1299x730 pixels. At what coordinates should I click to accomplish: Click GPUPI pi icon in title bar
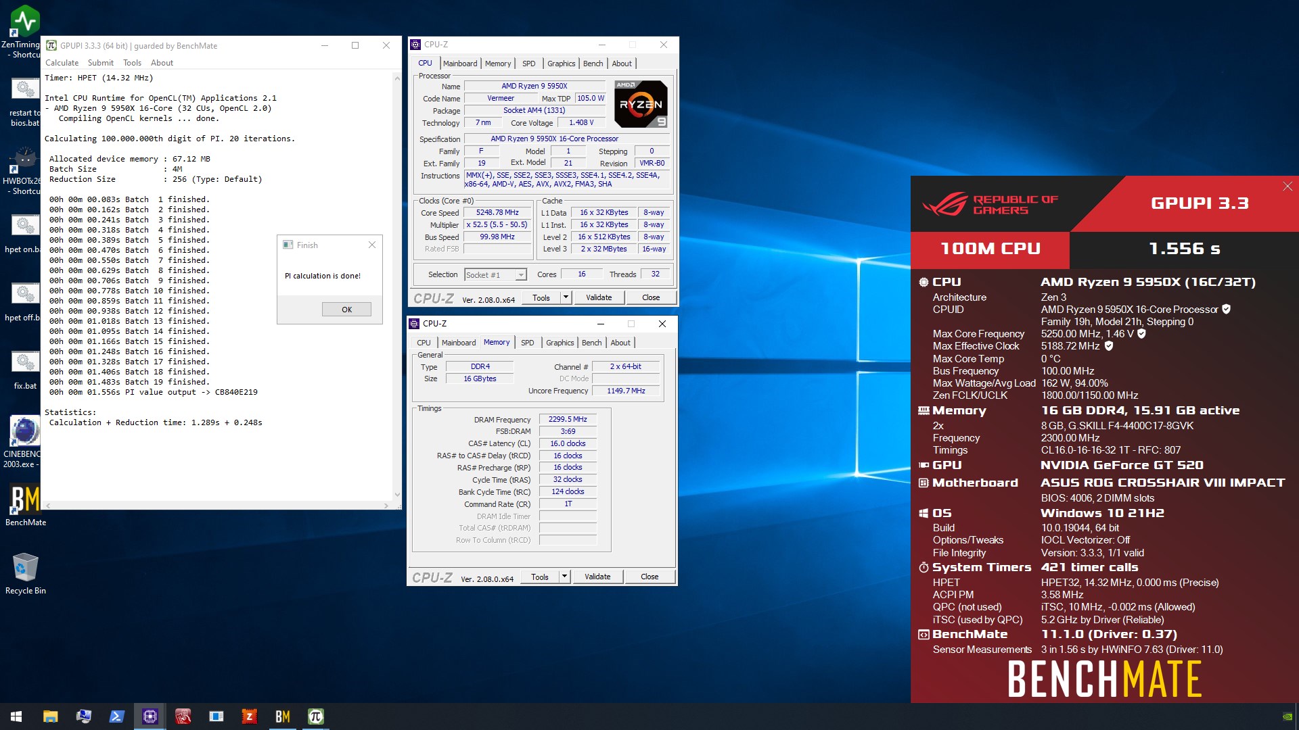(x=51, y=45)
